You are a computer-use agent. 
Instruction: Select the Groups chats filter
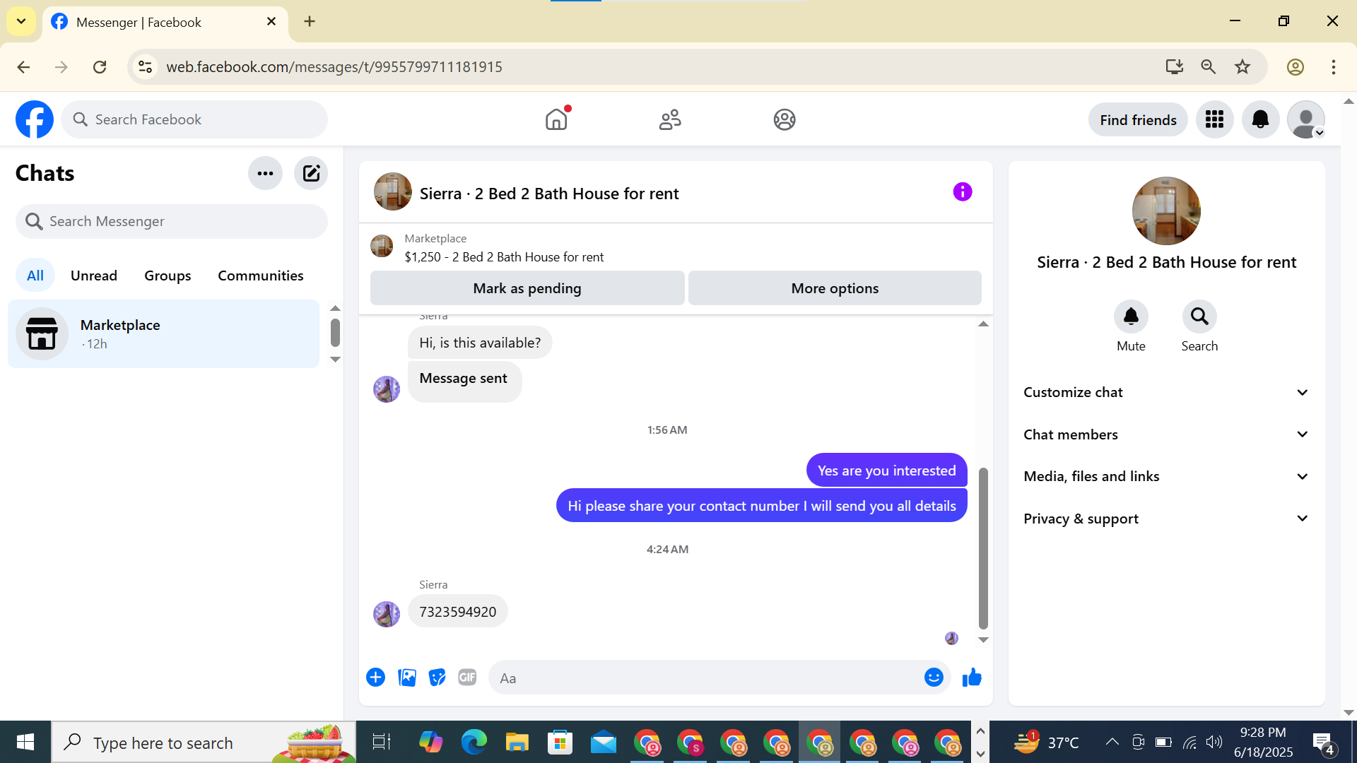click(168, 276)
